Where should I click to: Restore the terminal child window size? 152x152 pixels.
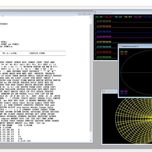pos(85,14)
